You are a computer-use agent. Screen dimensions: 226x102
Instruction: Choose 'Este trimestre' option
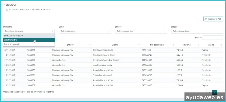(29, 40)
